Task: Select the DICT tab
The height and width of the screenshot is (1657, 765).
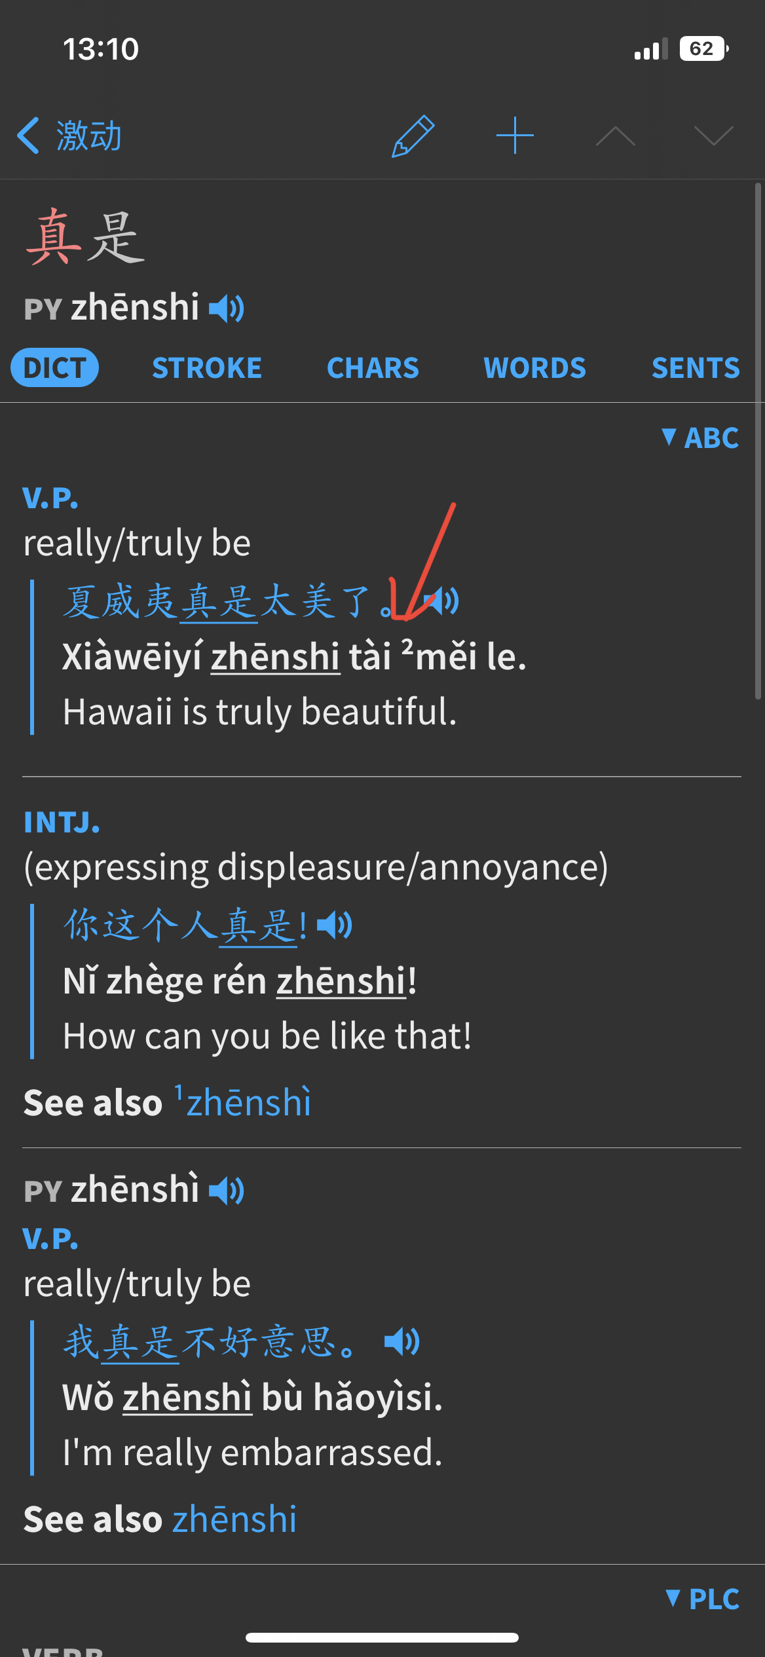Action: click(55, 367)
